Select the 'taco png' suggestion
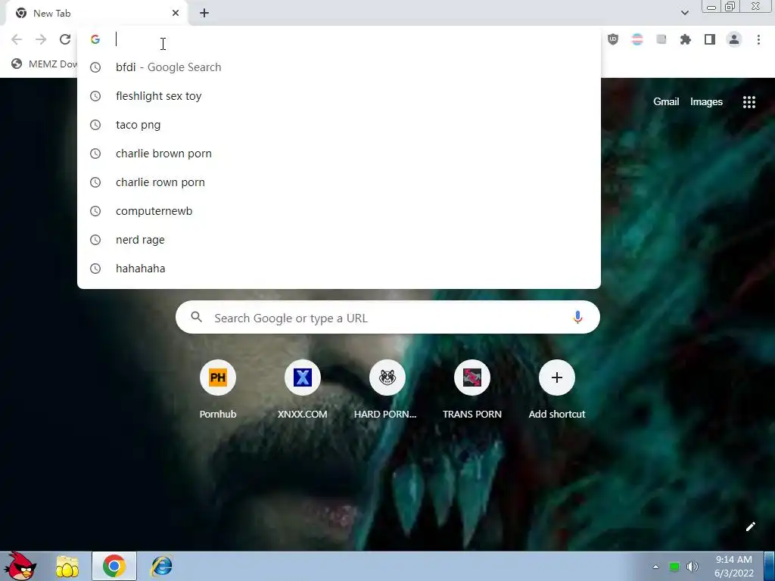This screenshot has width=775, height=581. tap(339, 125)
